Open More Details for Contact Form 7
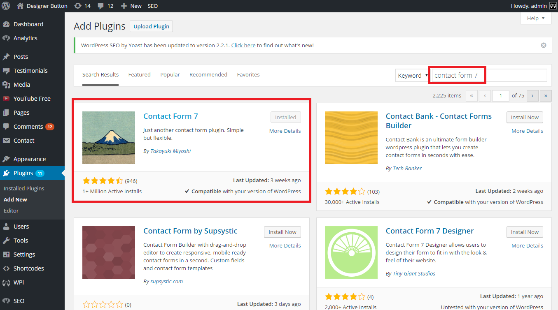This screenshot has width=558, height=310. click(285, 131)
